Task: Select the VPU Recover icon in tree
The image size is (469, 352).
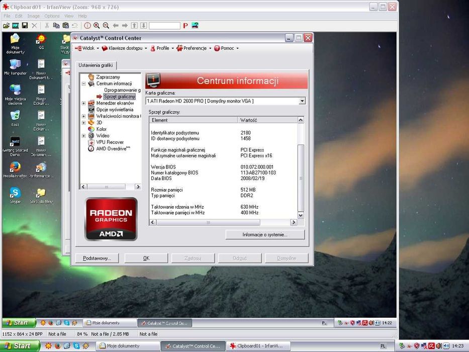Action: 91,142
